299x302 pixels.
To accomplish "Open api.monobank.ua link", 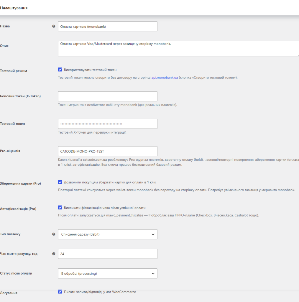I will [165, 78].
